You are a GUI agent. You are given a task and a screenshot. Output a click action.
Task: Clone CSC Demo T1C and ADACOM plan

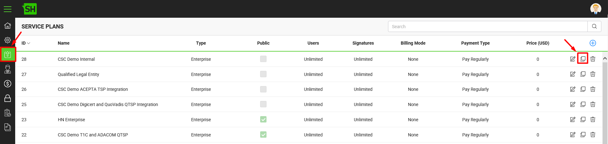coord(583,135)
